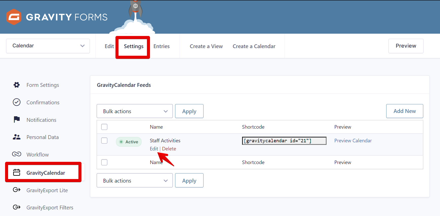Click the Name column header at top
The image size is (440, 216).
click(156, 127)
